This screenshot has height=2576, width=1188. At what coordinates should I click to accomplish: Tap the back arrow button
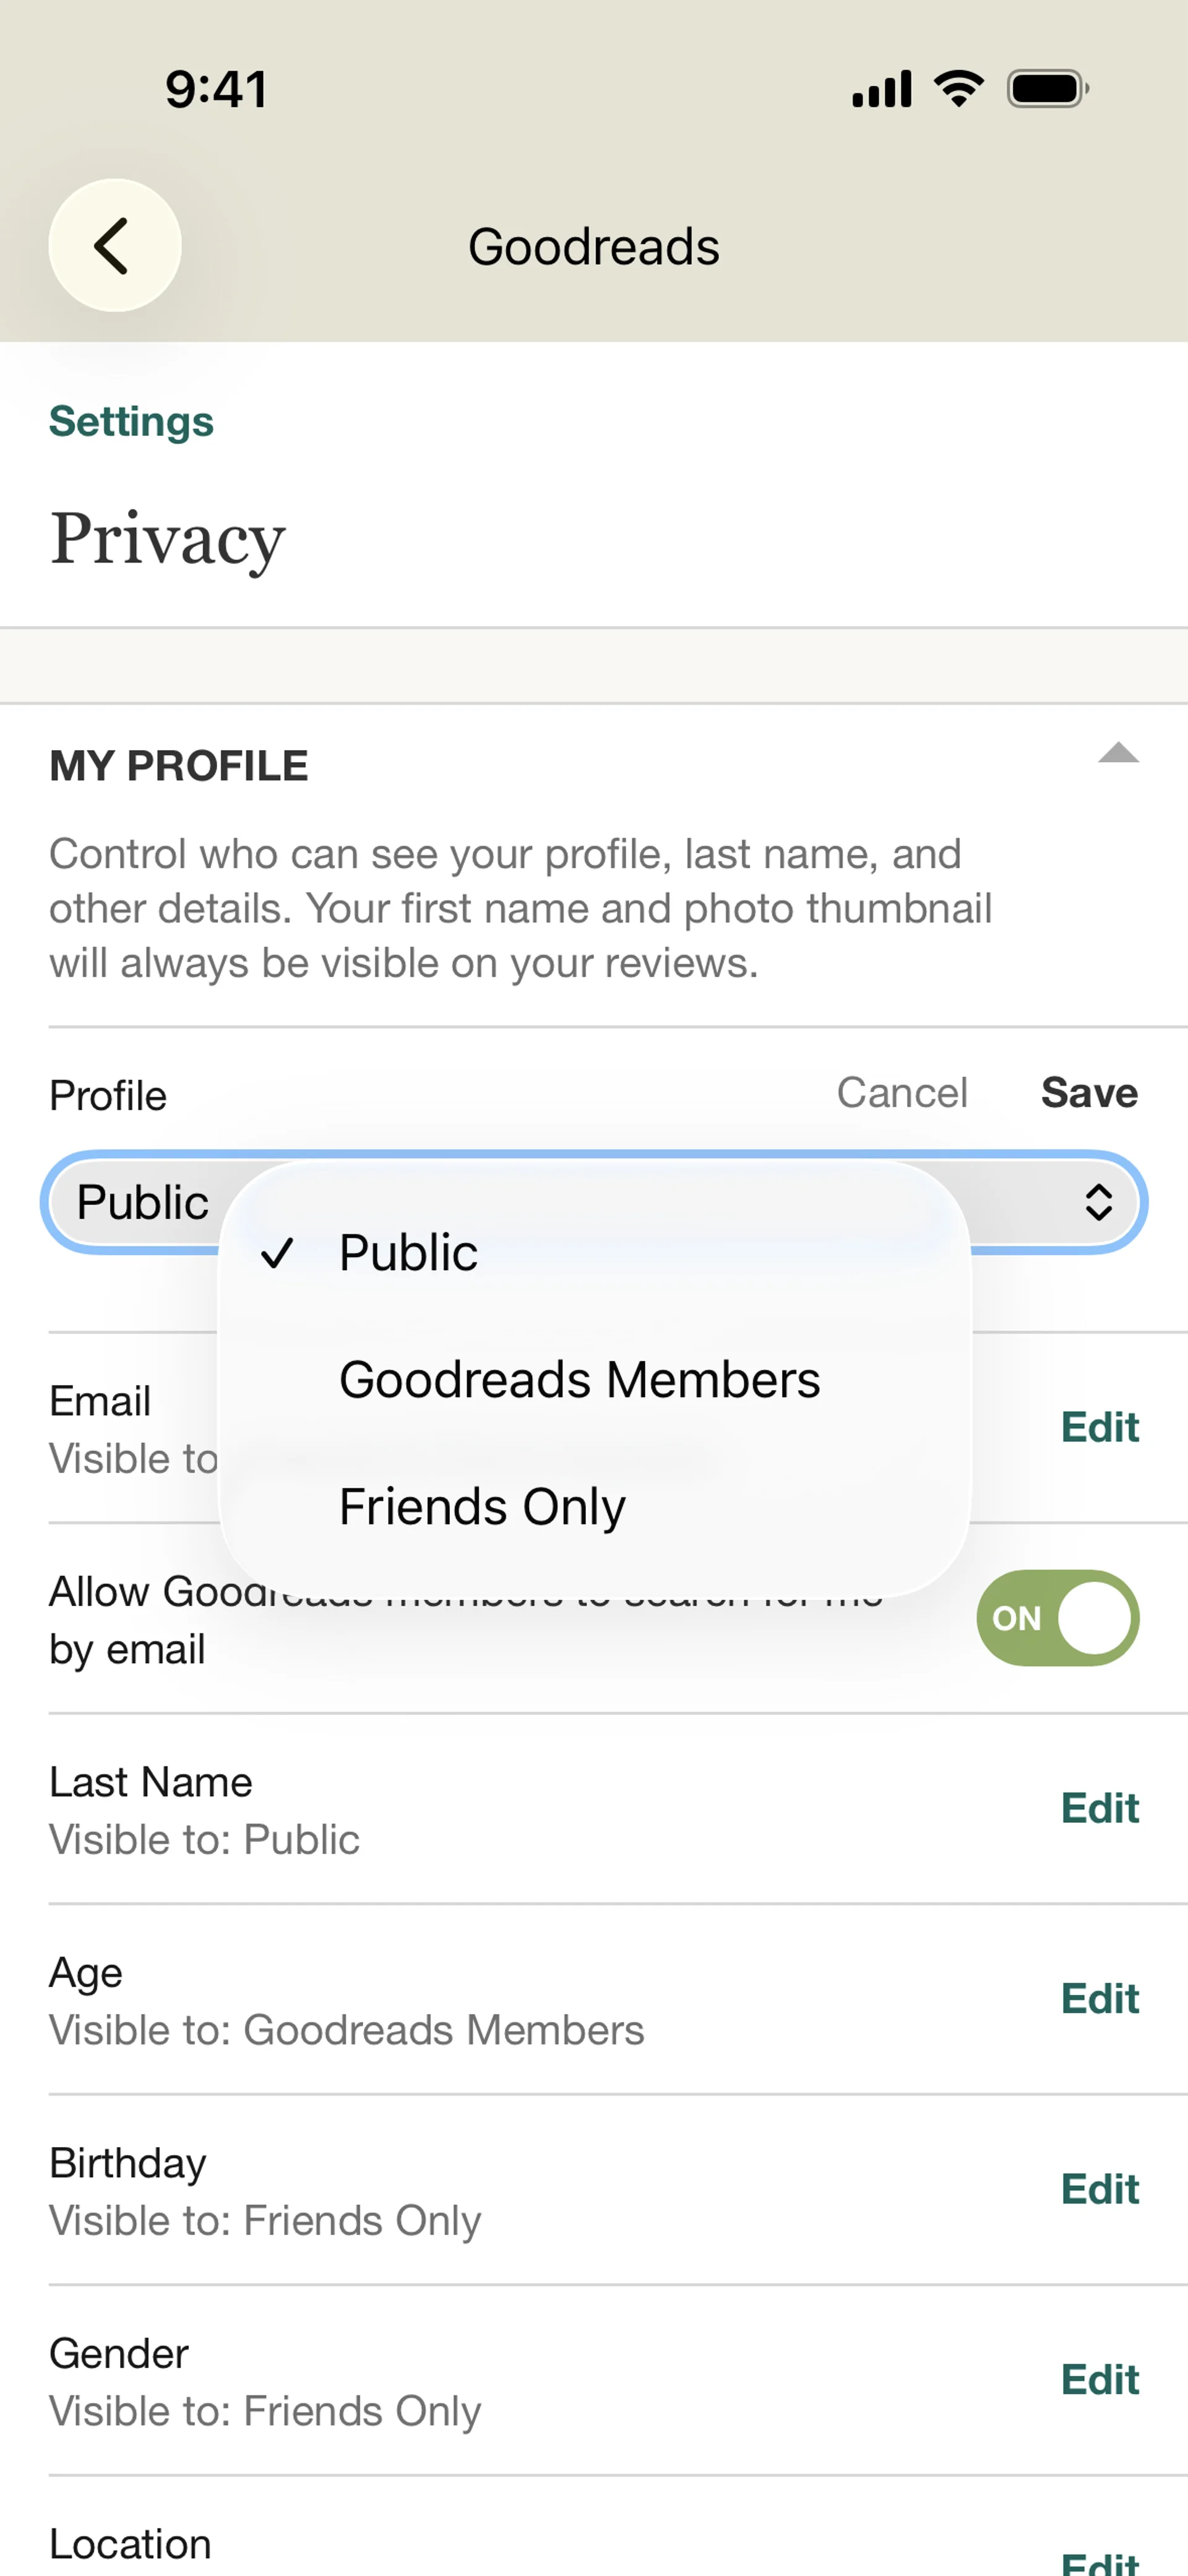114,245
